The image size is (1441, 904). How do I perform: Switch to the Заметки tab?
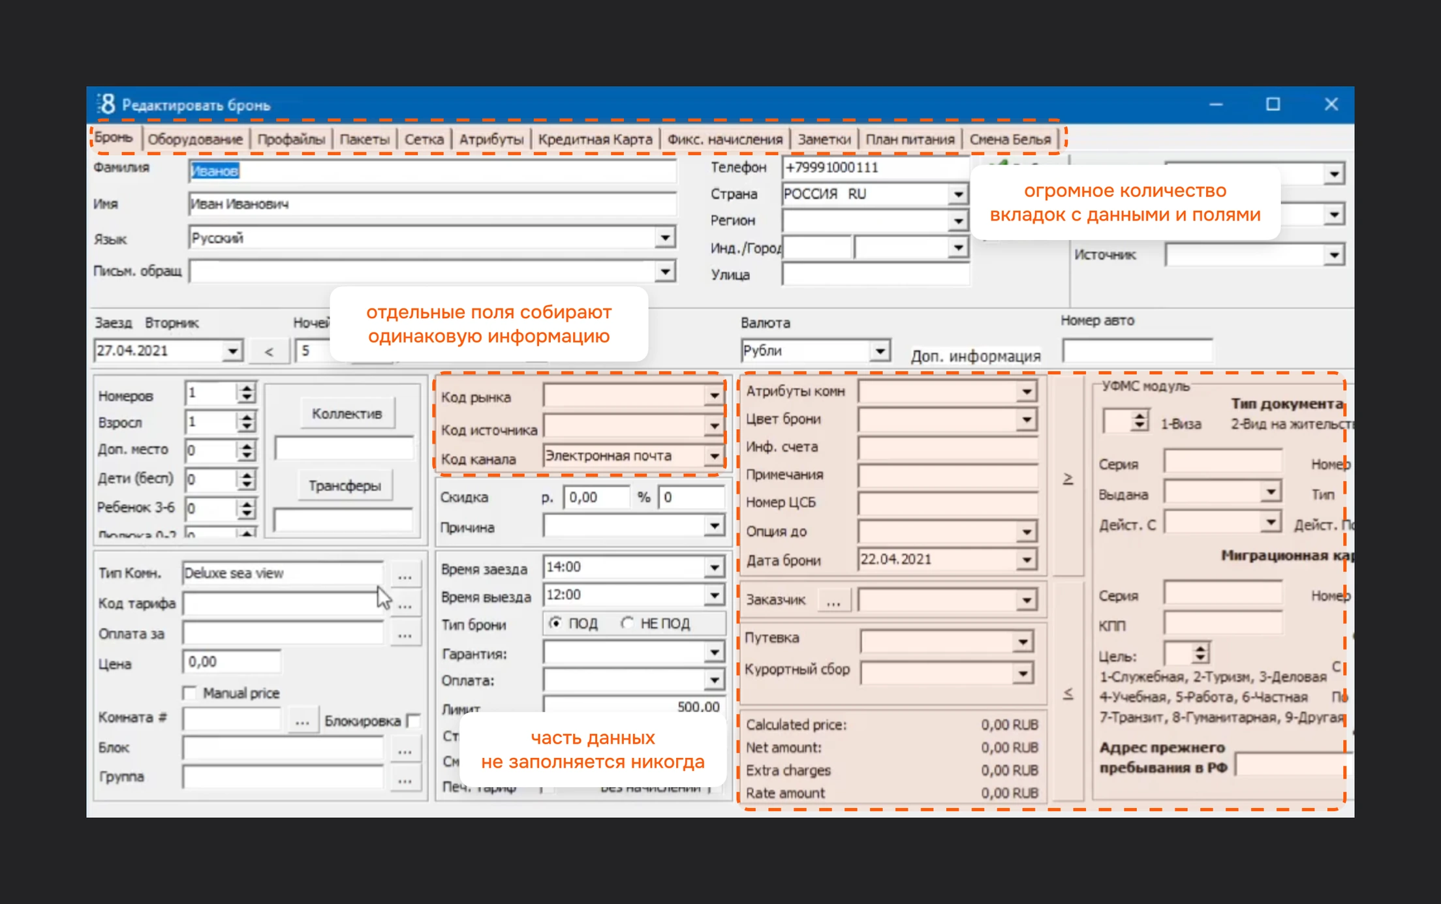pos(824,139)
